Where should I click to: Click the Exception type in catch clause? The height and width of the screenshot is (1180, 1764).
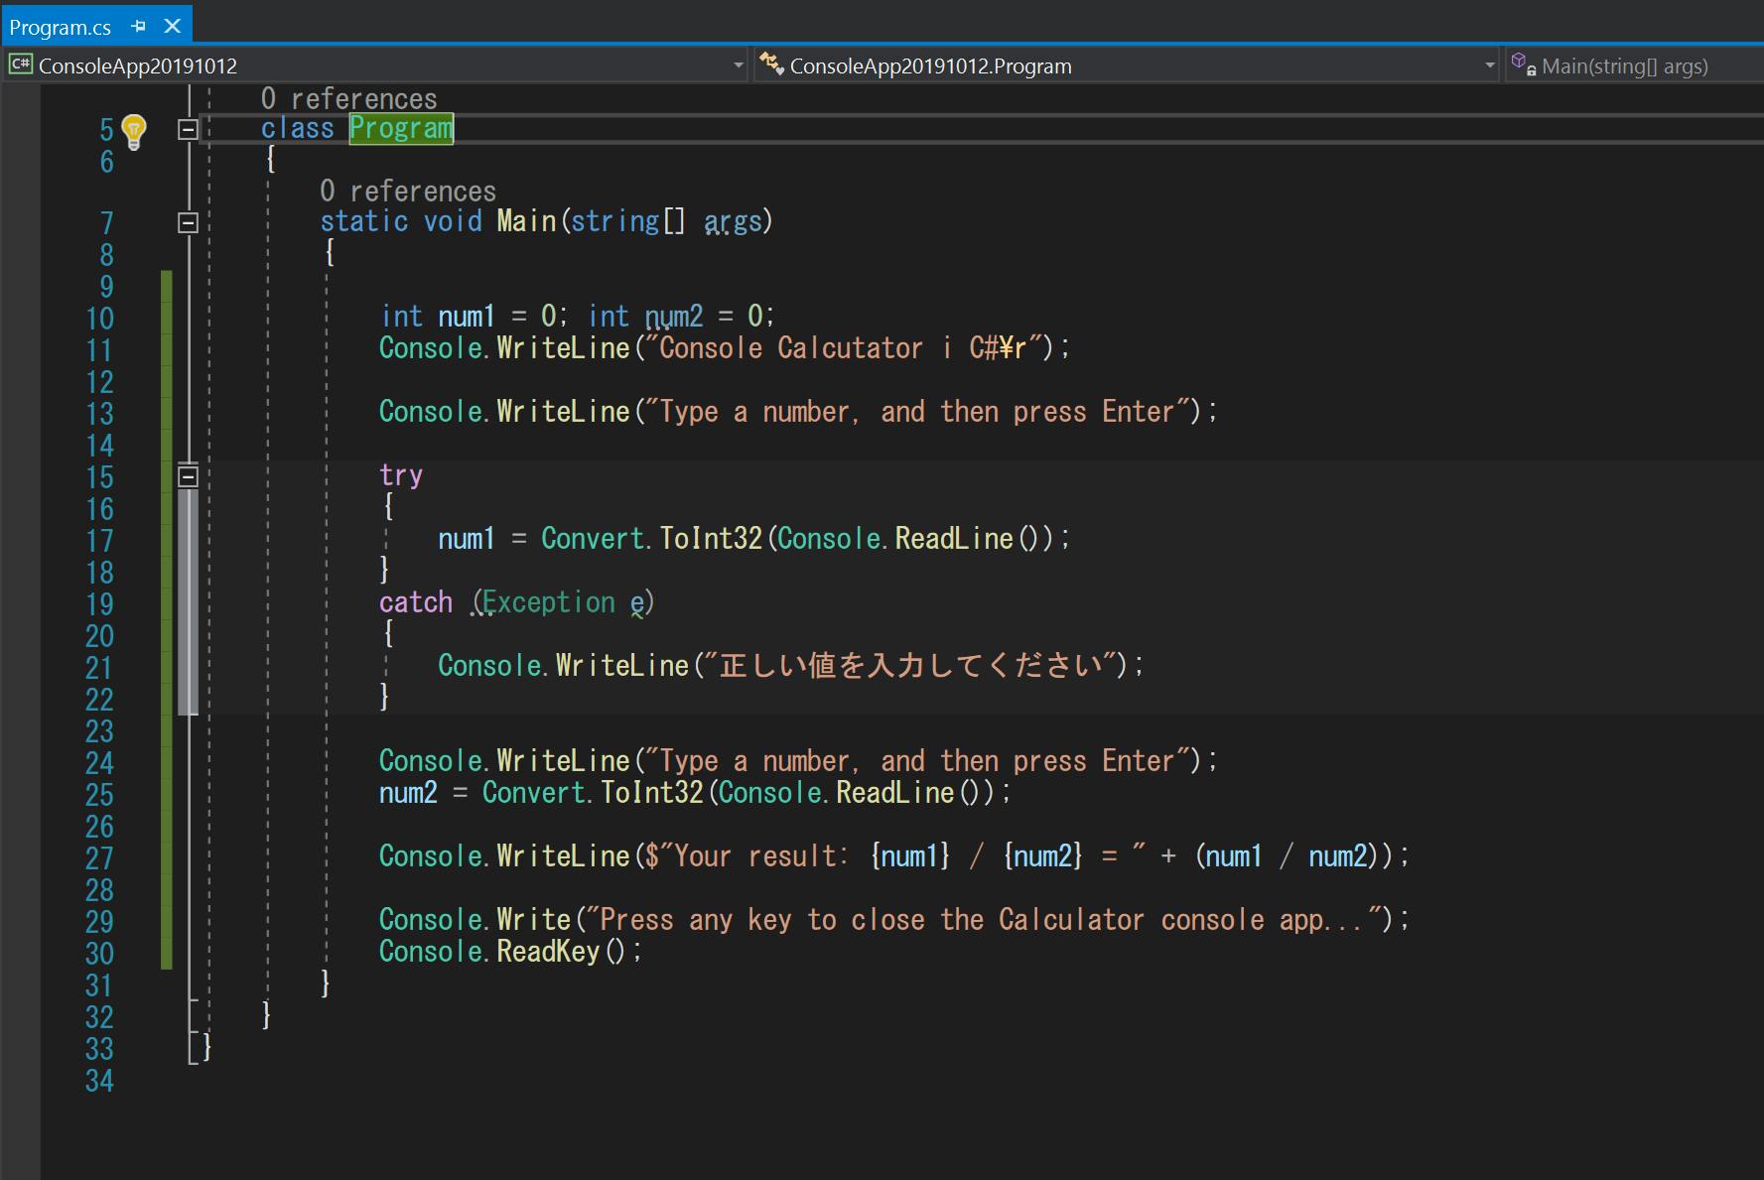tap(549, 602)
